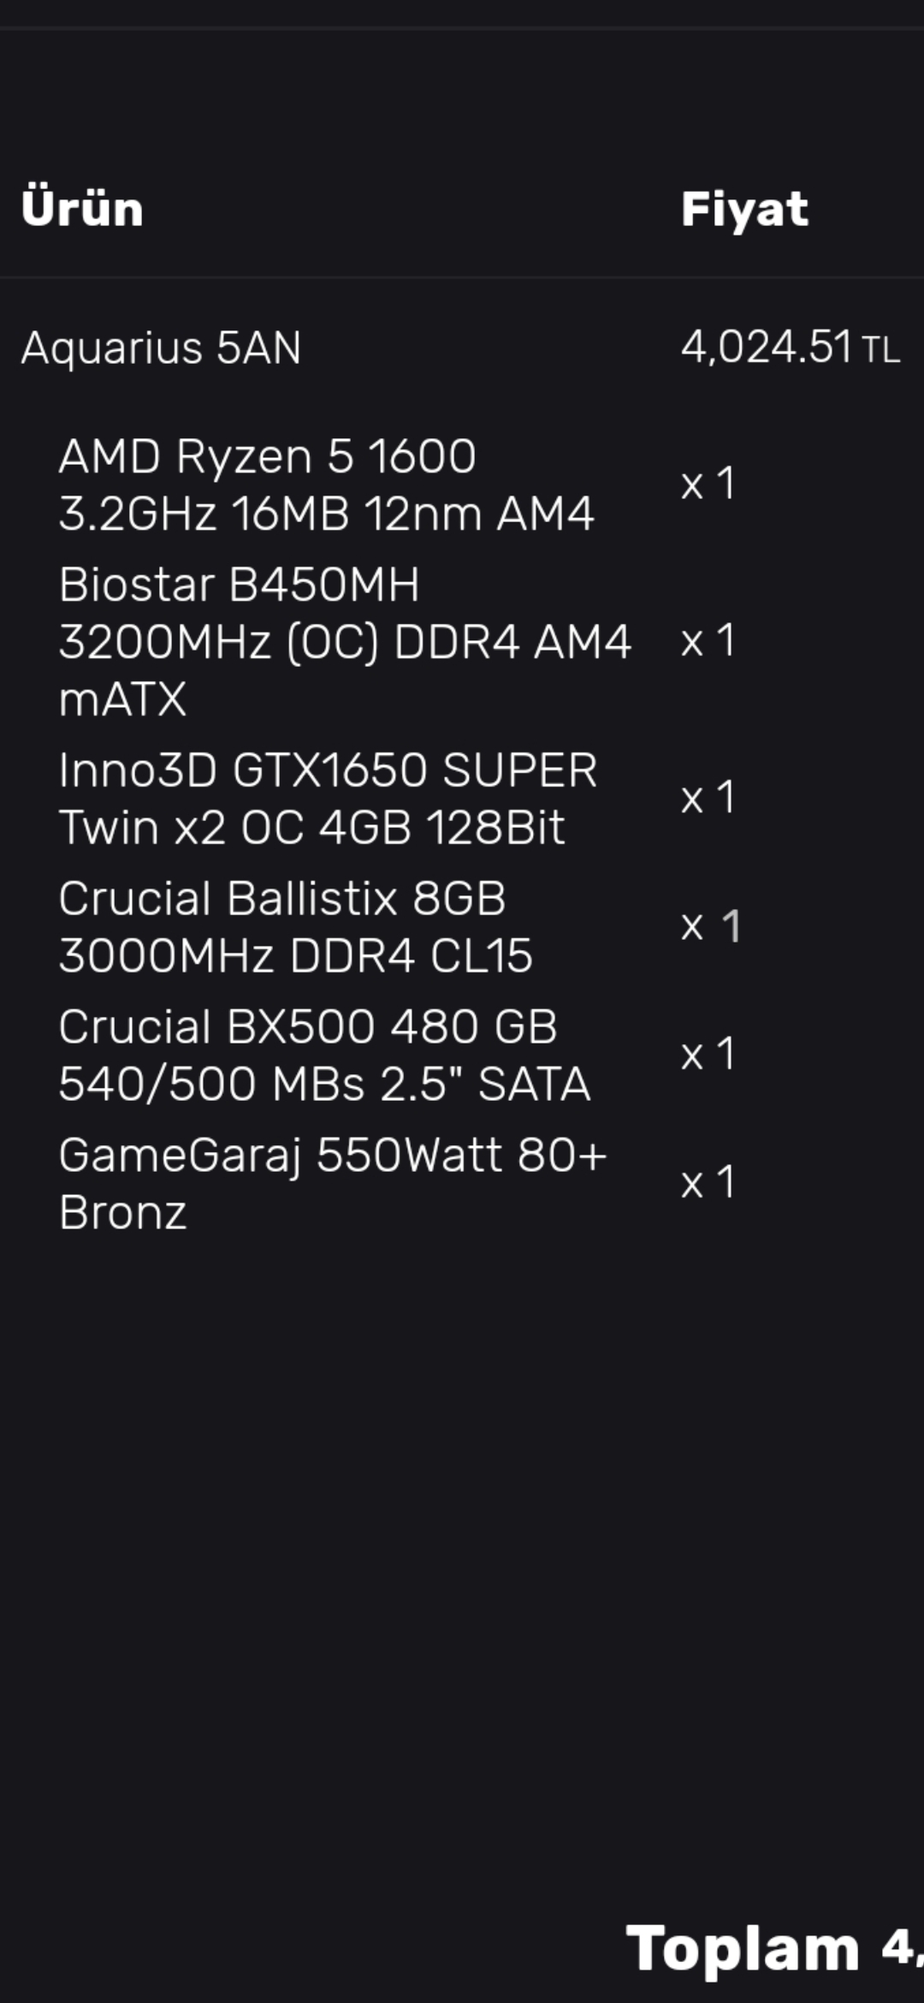The height and width of the screenshot is (2003, 924).
Task: Click the Ürün column header
Action: pos(82,208)
